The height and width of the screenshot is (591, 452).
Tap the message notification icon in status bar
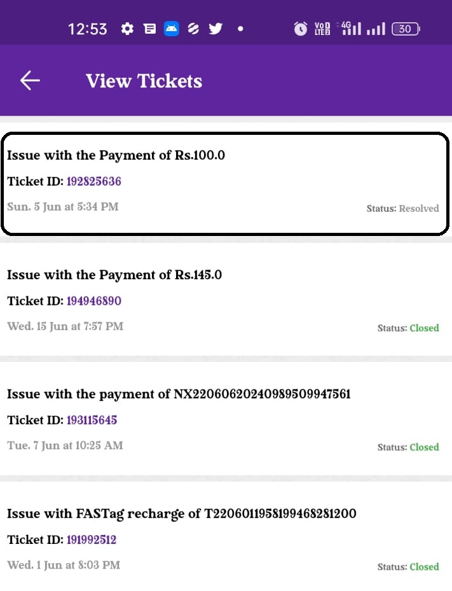pyautogui.click(x=149, y=29)
